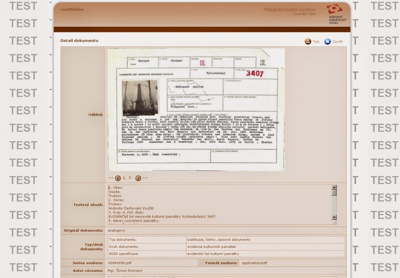Open page 1 of the preview
The height and width of the screenshot is (278, 400).
pos(124,178)
